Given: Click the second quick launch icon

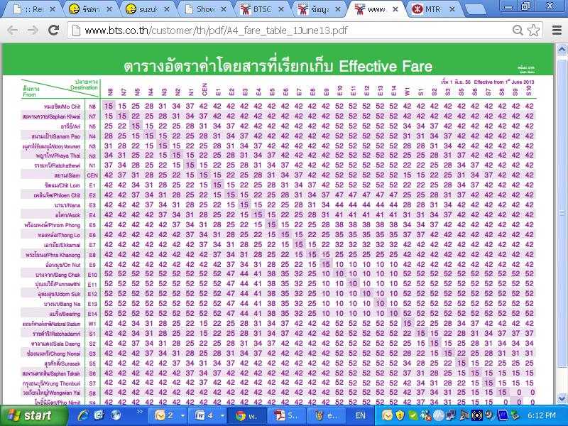Looking at the screenshot, I should 99,415.
